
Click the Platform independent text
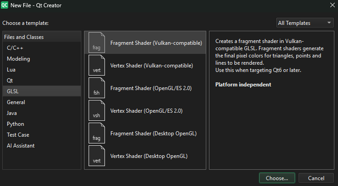pos(243,85)
